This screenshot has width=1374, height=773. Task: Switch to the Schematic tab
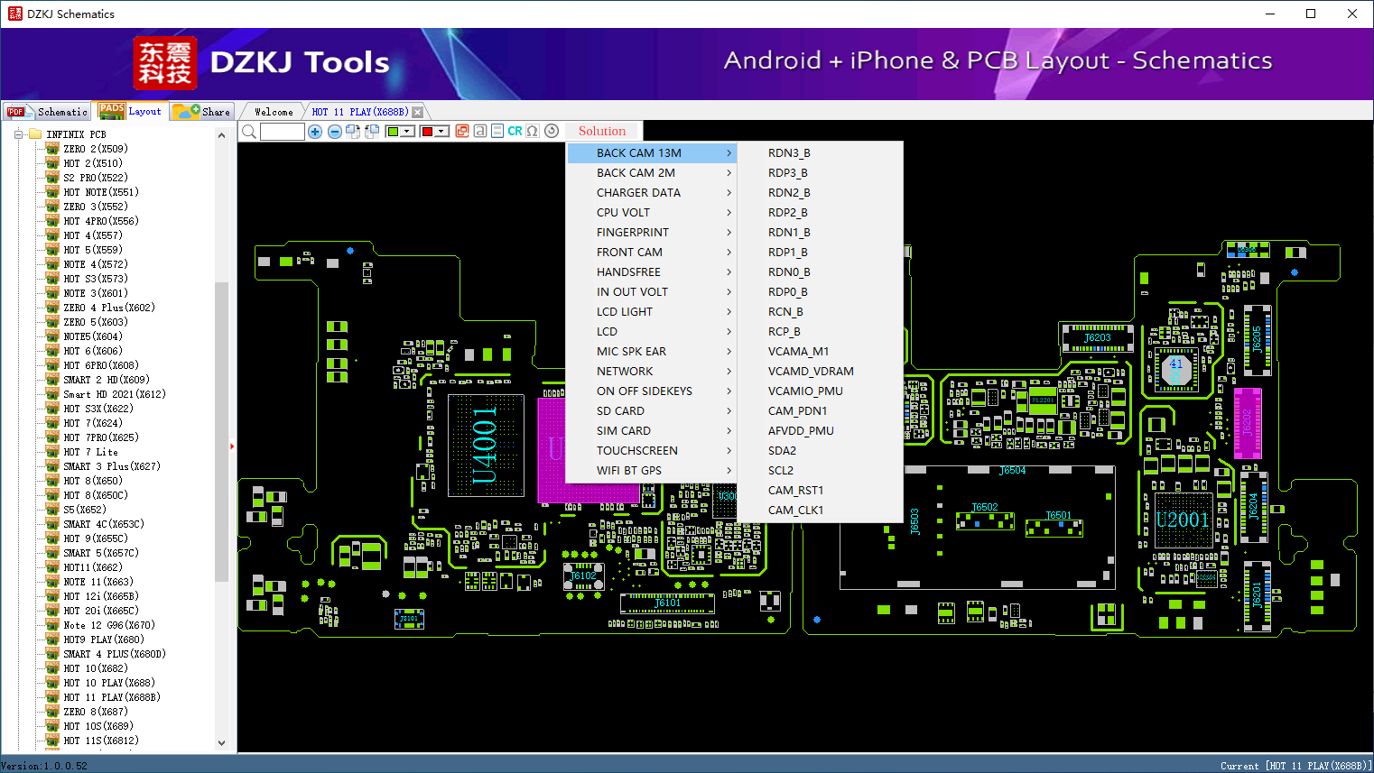pyautogui.click(x=47, y=112)
